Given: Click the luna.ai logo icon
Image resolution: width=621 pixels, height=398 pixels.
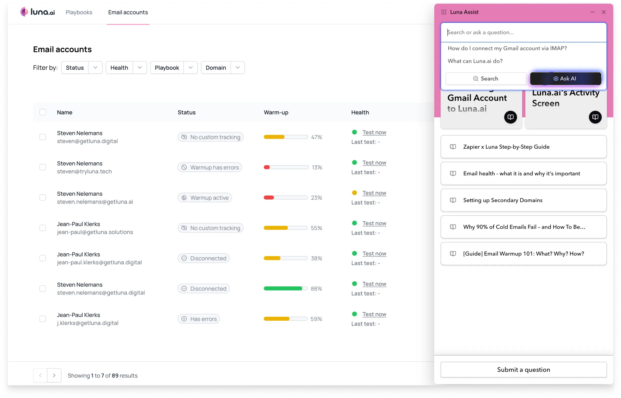Looking at the screenshot, I should [24, 12].
